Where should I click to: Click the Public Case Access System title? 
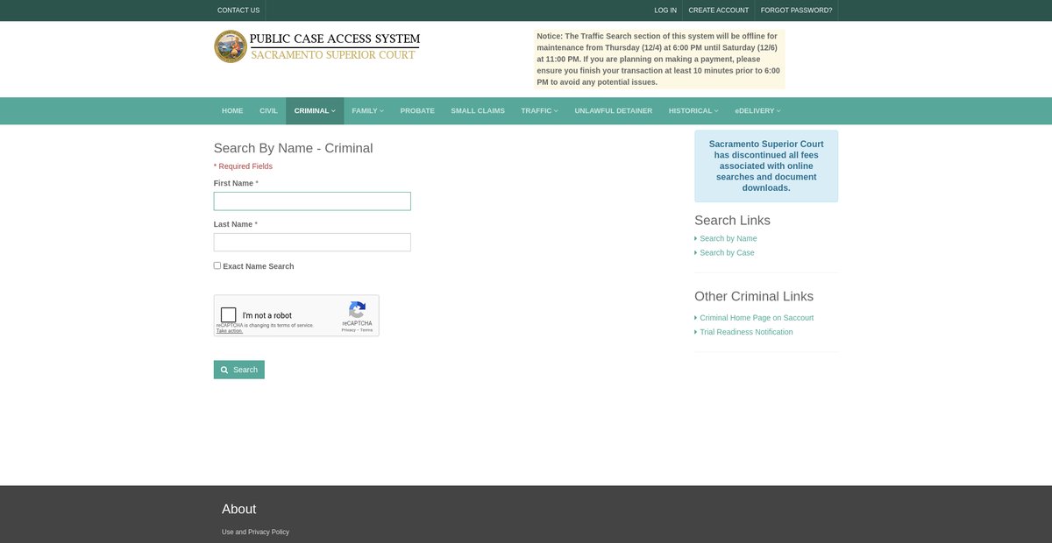coord(335,39)
